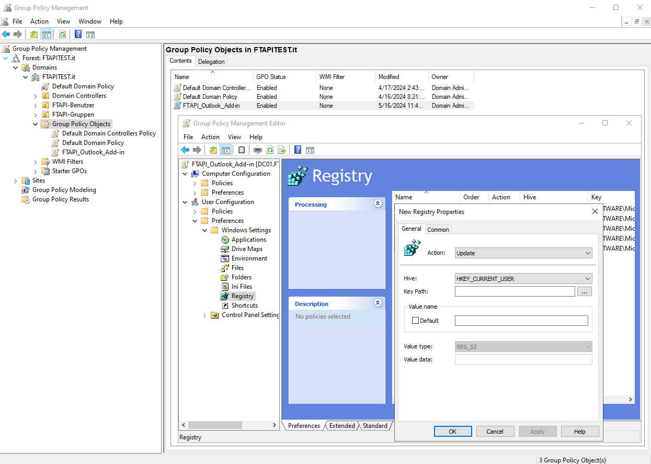
Task: Click the Key Path browse (...) button
Action: (585, 292)
